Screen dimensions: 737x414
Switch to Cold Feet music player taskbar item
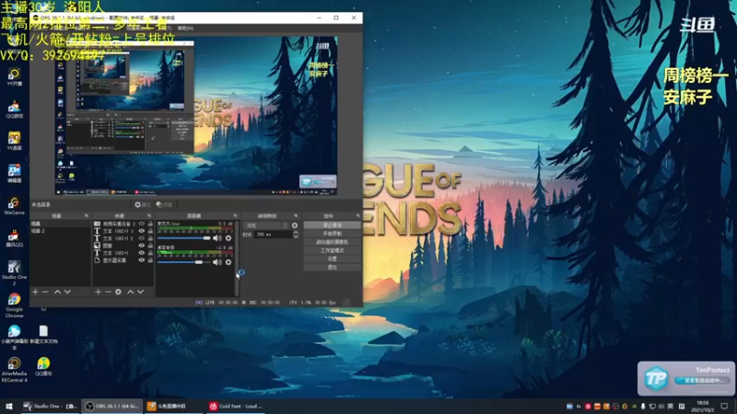click(x=236, y=407)
